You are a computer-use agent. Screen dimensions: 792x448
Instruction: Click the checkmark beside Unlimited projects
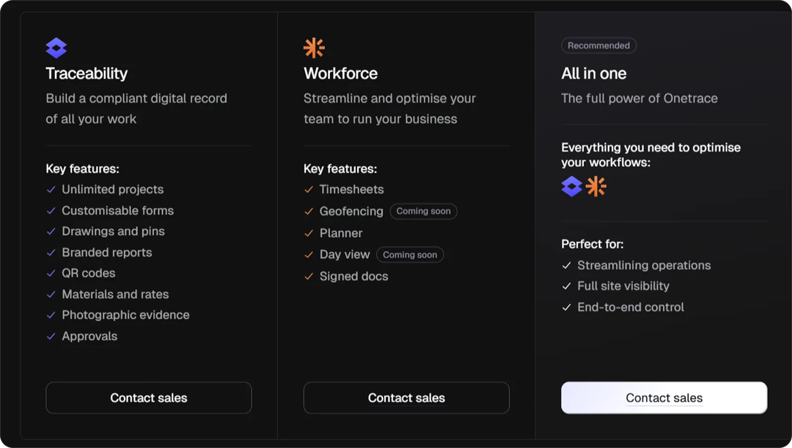51,189
